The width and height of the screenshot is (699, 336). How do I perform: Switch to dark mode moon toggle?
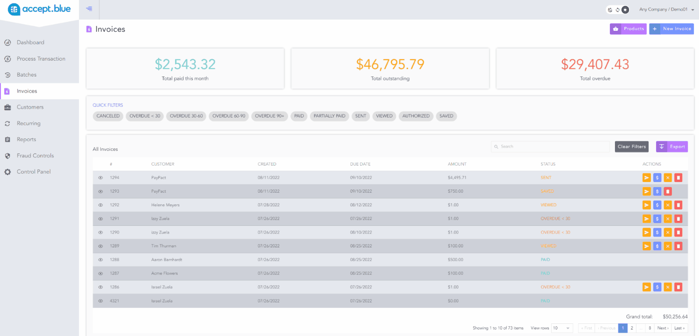[610, 10]
